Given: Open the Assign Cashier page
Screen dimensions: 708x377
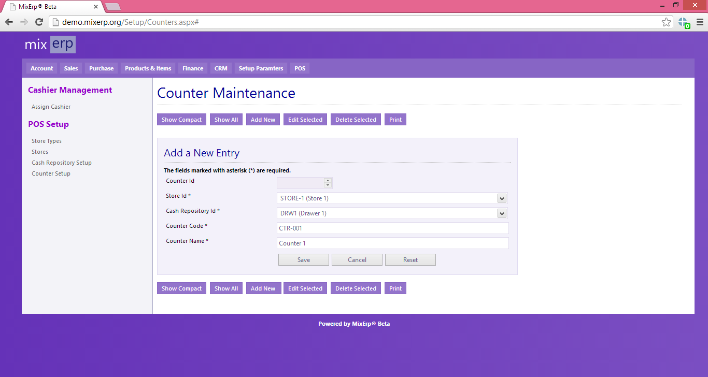Looking at the screenshot, I should (x=51, y=107).
